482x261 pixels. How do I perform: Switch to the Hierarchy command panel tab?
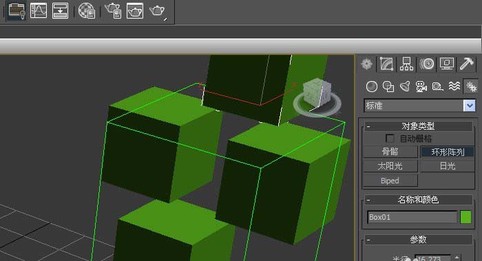(x=406, y=64)
